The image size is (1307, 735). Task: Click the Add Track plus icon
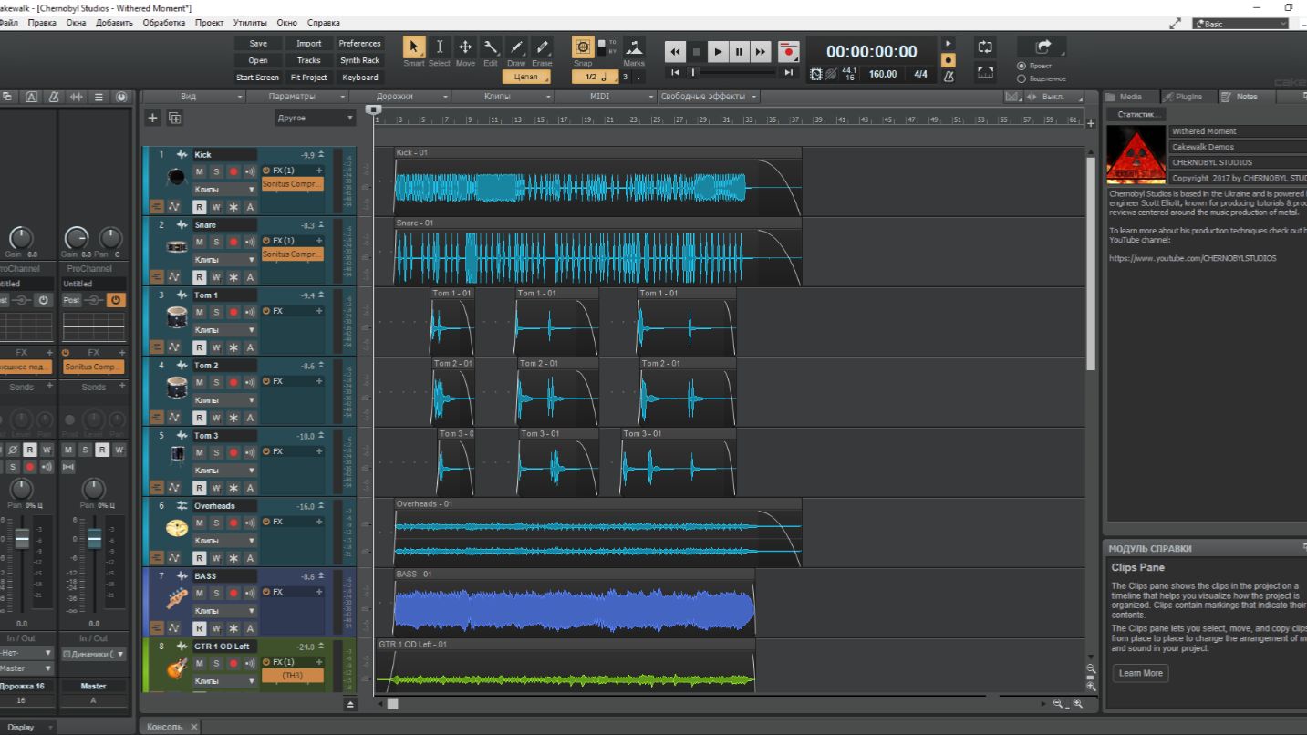point(153,118)
